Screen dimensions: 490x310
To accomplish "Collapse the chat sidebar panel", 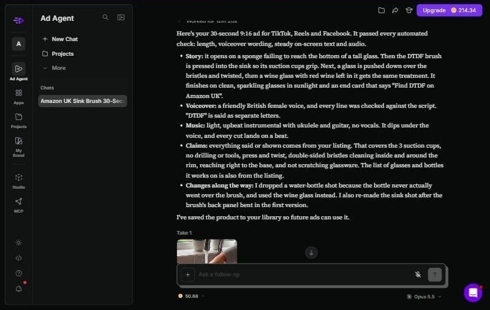I will (x=121, y=18).
